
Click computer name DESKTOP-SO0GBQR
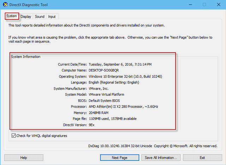(x=104, y=71)
